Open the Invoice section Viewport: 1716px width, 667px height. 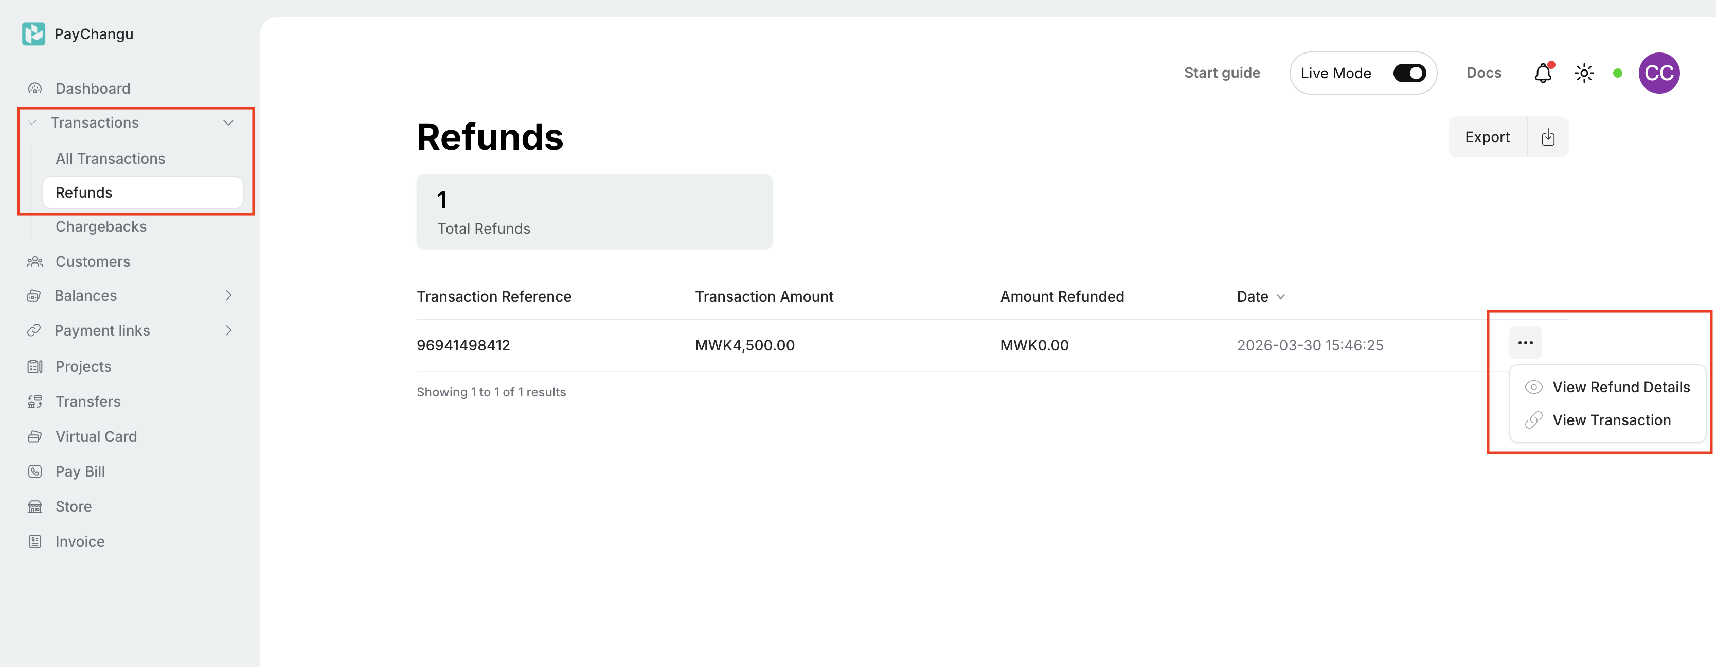(x=80, y=542)
